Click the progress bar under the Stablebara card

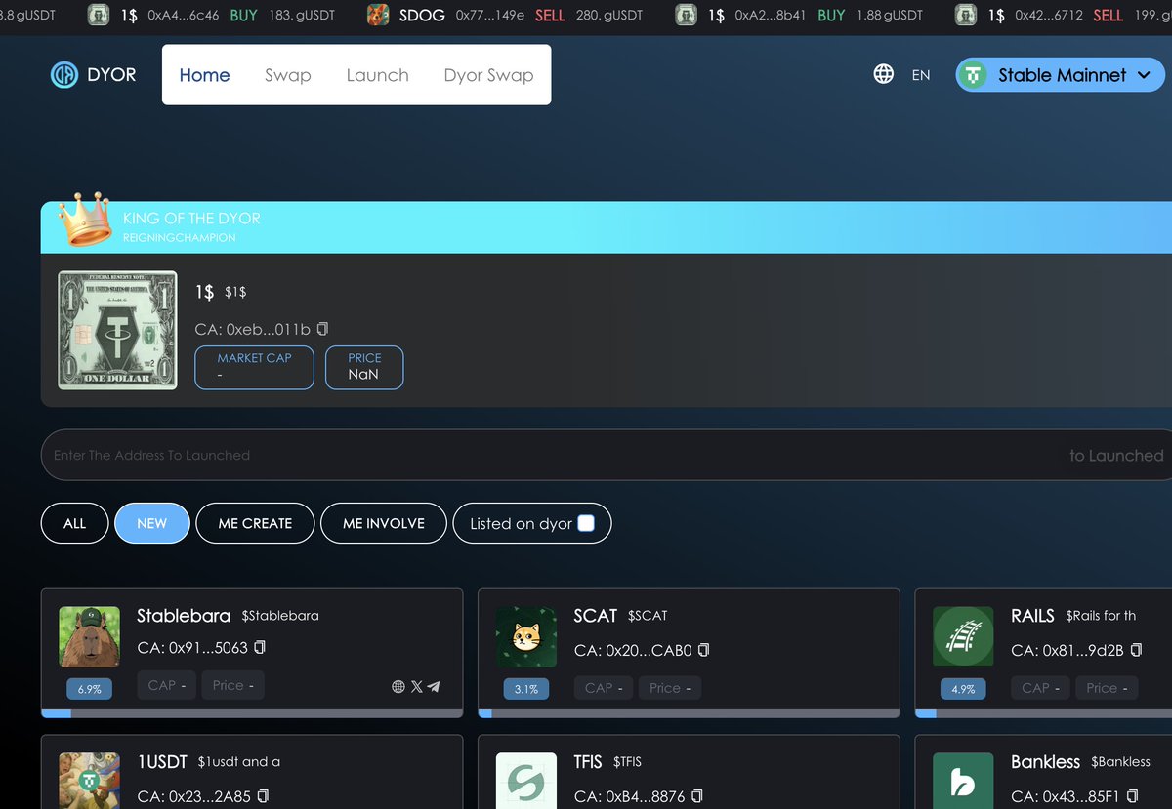tap(252, 713)
